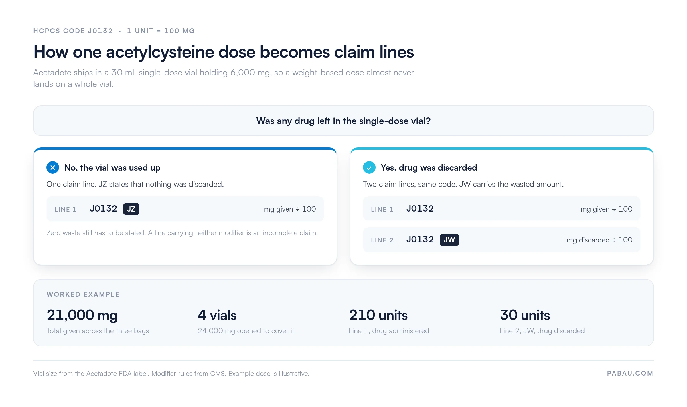Click the WORKED EXAMPLE section label
The width and height of the screenshot is (687, 407).
[x=83, y=294]
